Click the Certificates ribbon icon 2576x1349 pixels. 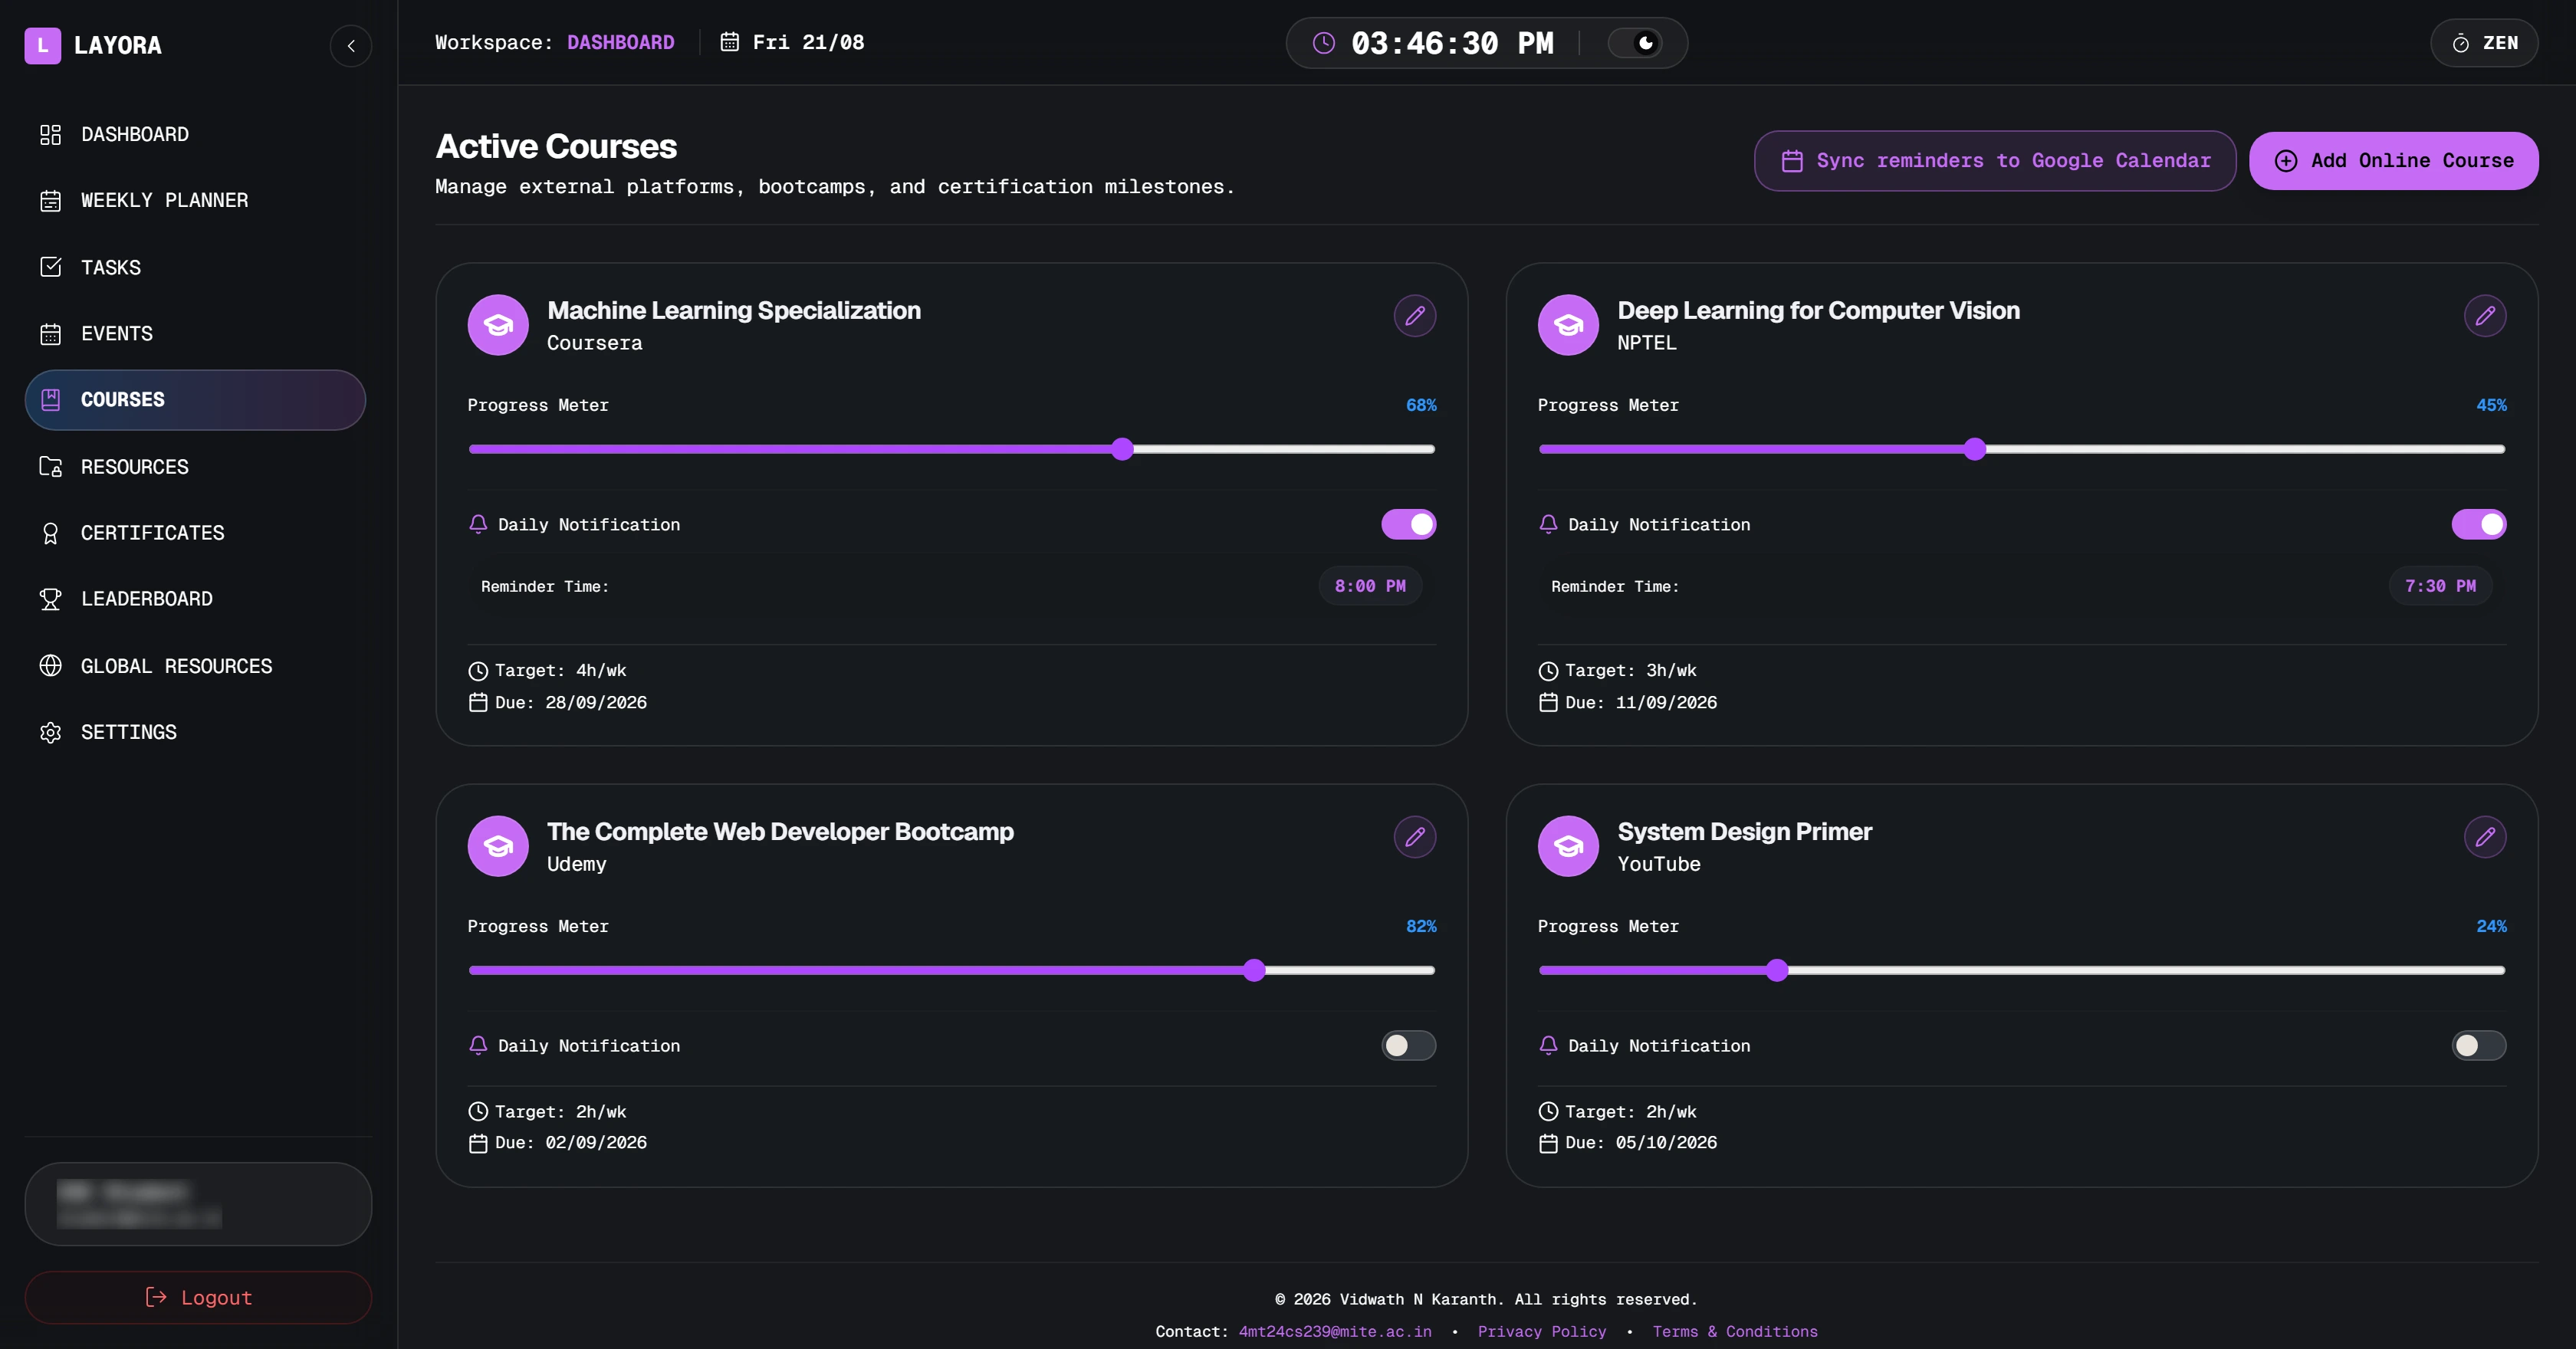(x=50, y=533)
